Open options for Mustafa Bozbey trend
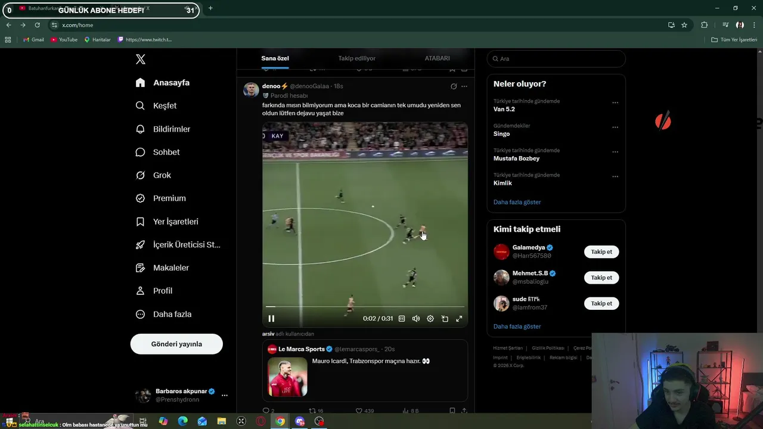Image resolution: width=763 pixels, height=429 pixels. 615,152
